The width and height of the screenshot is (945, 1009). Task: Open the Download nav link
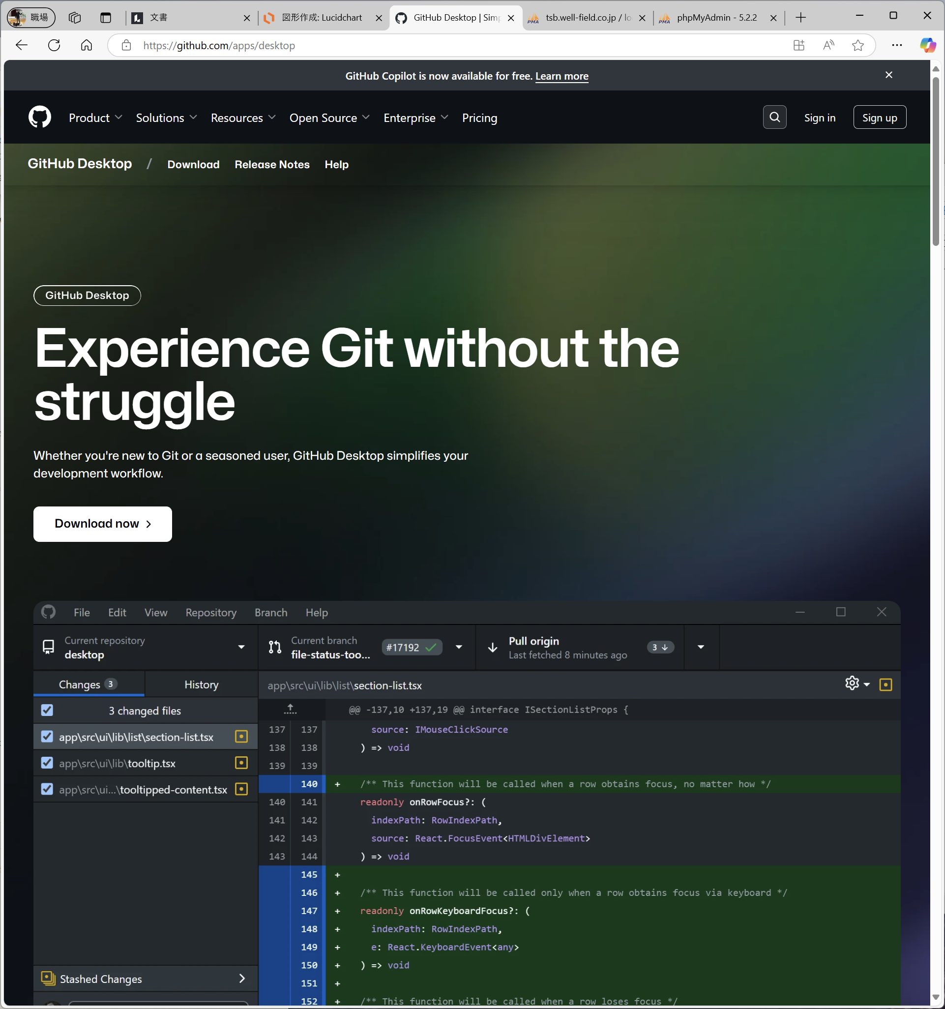pyautogui.click(x=193, y=164)
